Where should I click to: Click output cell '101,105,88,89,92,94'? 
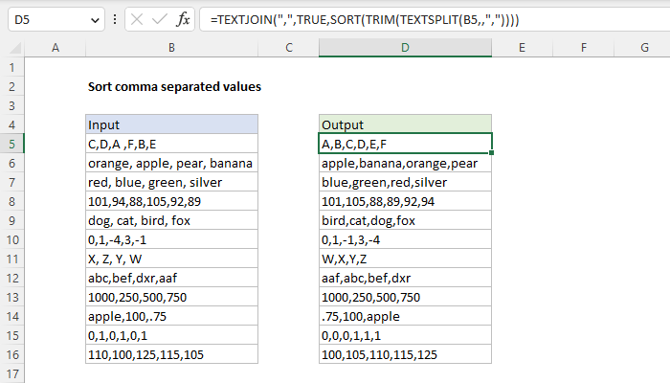tap(405, 201)
